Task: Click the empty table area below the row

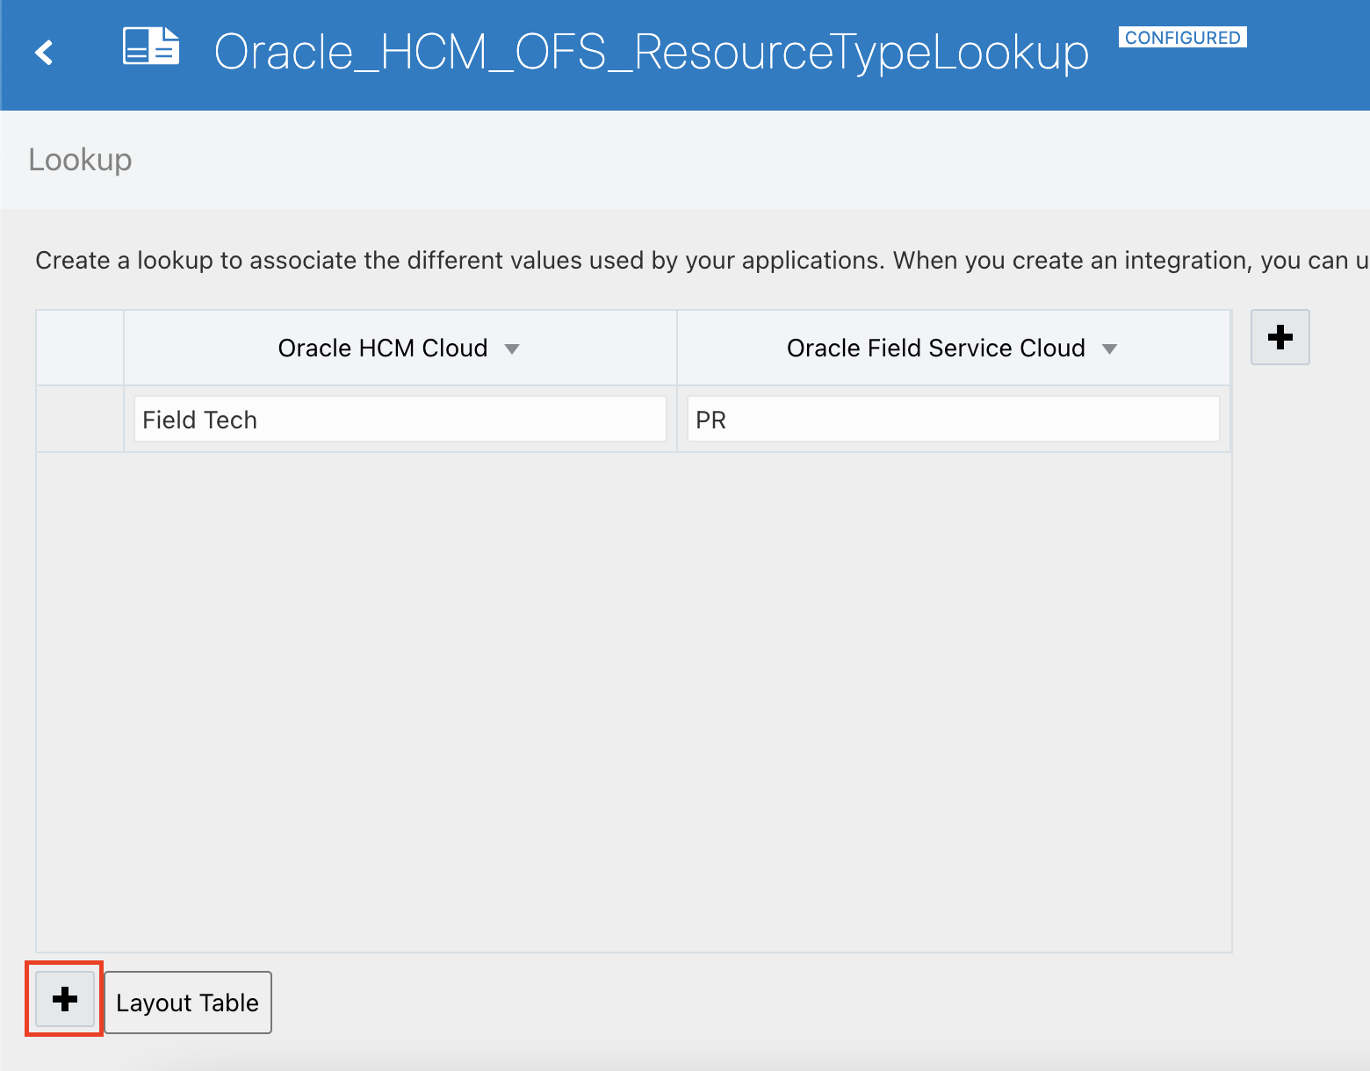Action: (x=632, y=702)
